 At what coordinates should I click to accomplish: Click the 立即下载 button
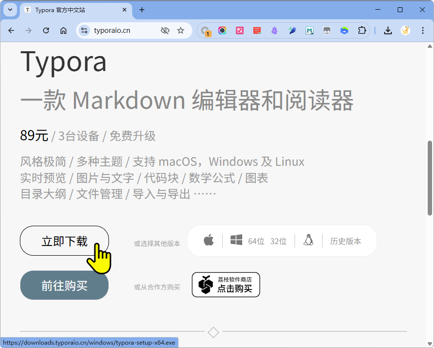tap(64, 241)
